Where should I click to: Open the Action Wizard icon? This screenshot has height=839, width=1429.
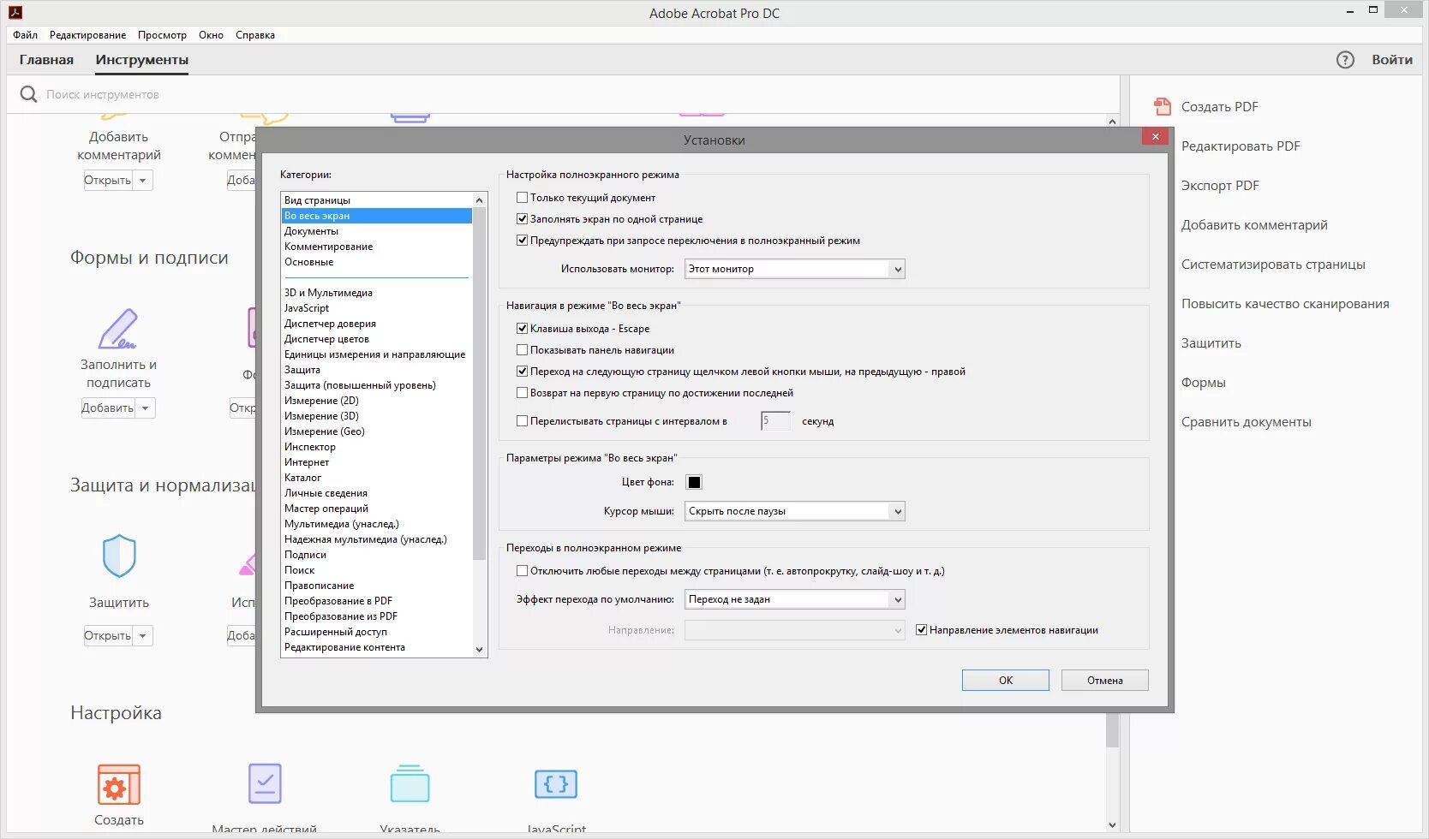(x=265, y=783)
